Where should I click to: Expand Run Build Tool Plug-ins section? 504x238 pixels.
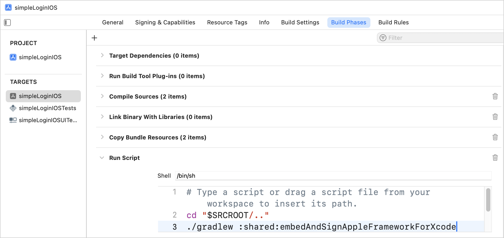point(102,76)
